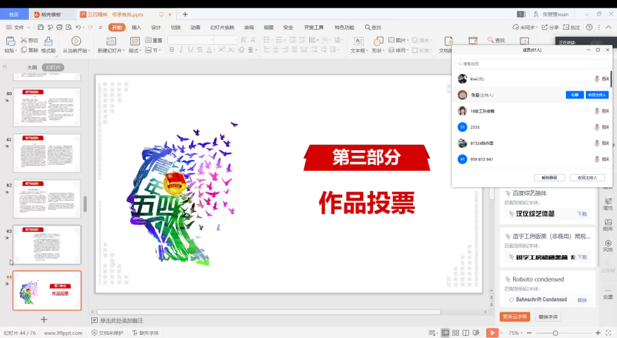Toggle camera for kiwi
This screenshot has height=338, width=617.
tap(605, 79)
